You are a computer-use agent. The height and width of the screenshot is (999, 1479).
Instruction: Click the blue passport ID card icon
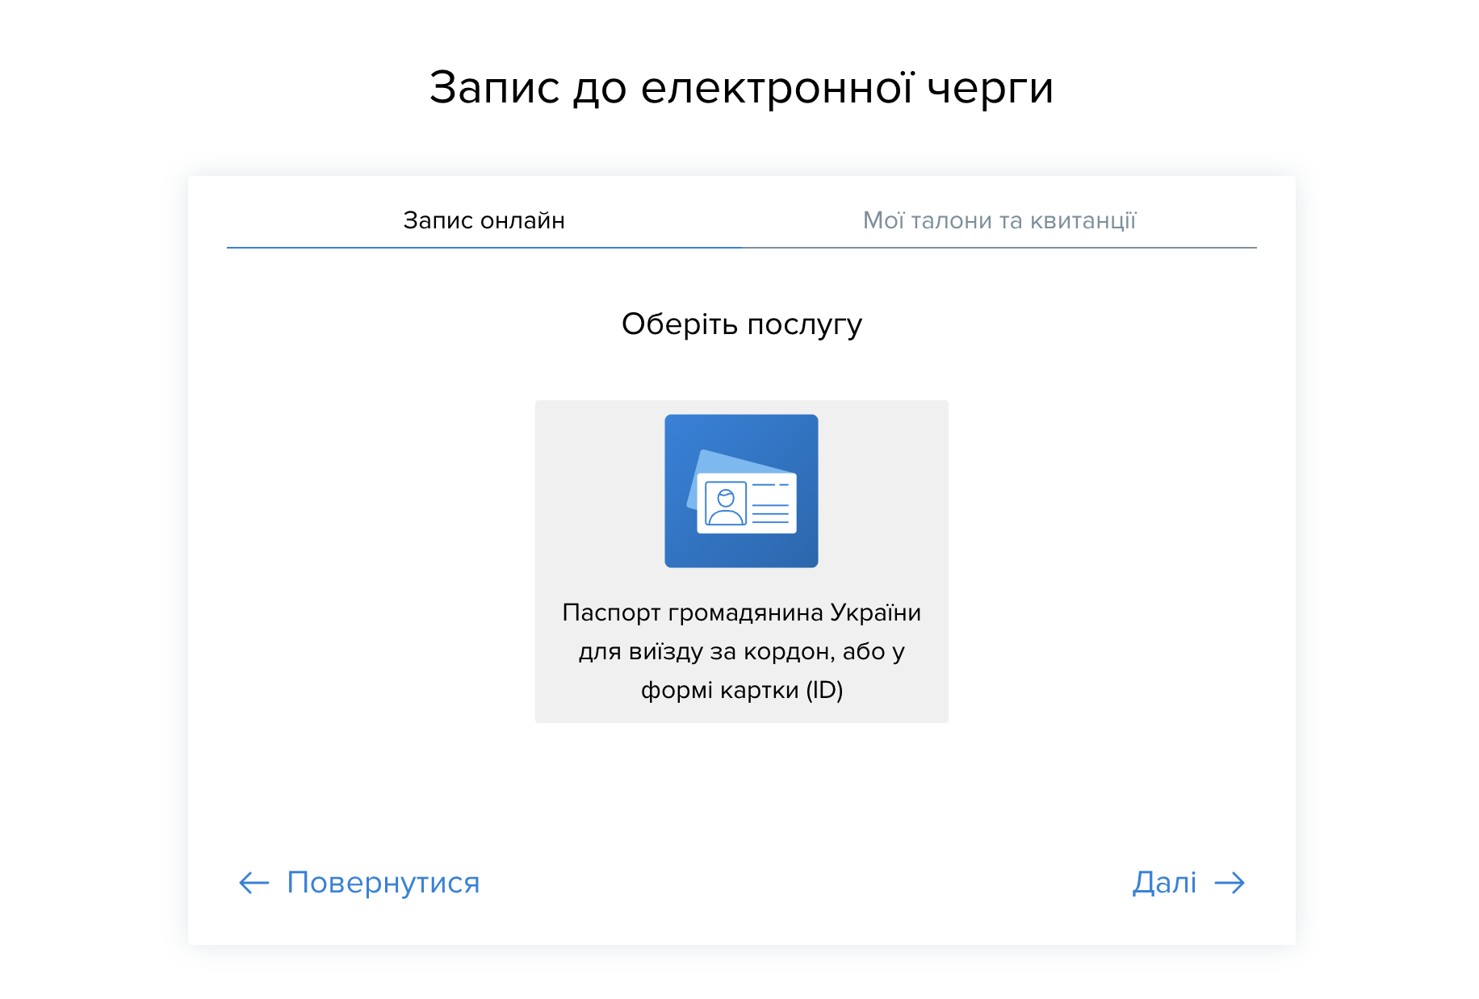[741, 491]
